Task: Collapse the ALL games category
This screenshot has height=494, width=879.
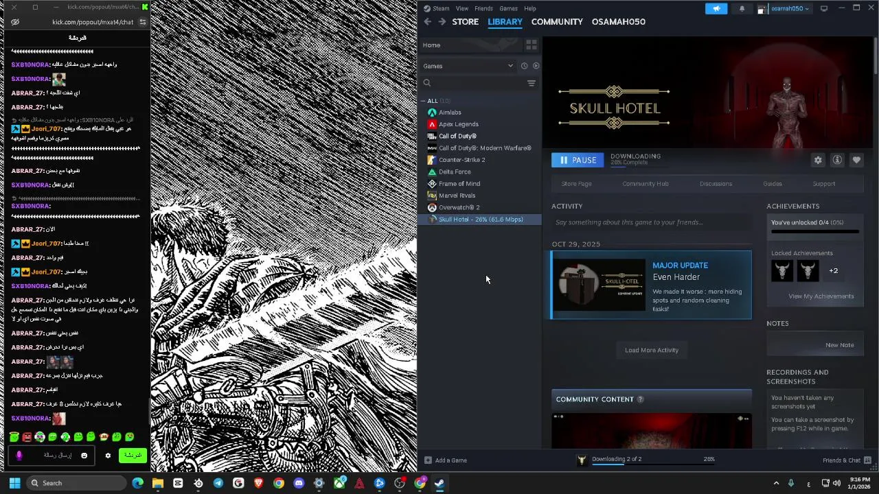Action: pos(424,101)
